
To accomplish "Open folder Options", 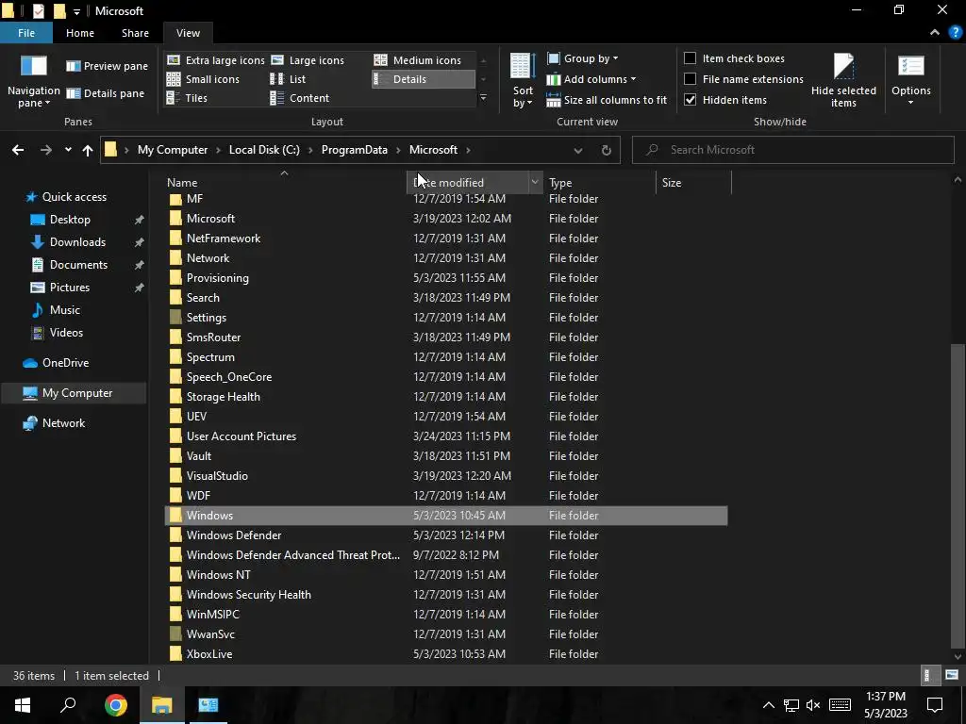I will click(910, 81).
